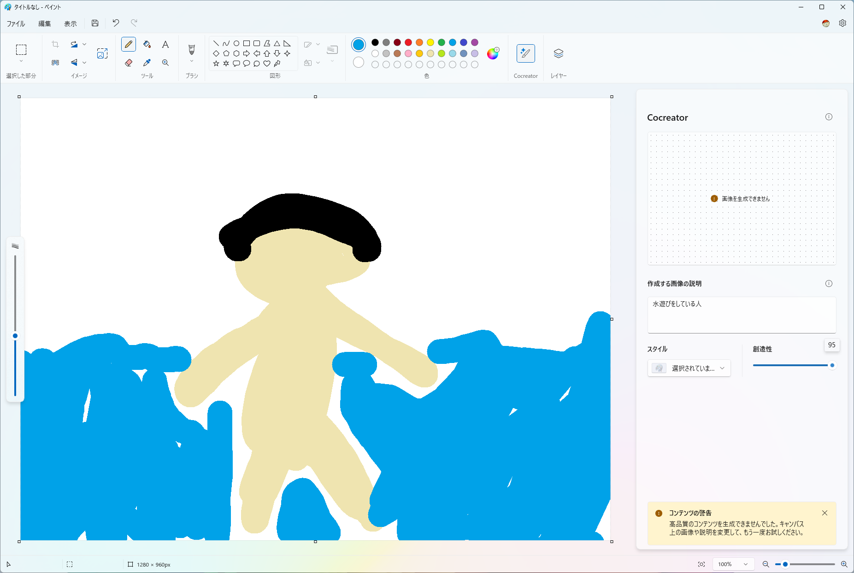Select the red color swatch

pyautogui.click(x=408, y=42)
